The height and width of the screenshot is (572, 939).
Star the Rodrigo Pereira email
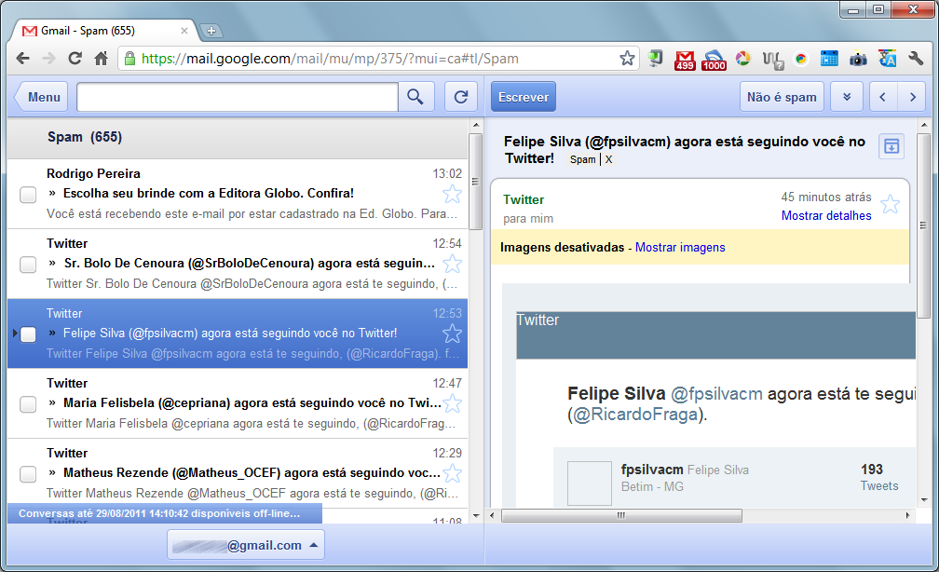tap(452, 194)
